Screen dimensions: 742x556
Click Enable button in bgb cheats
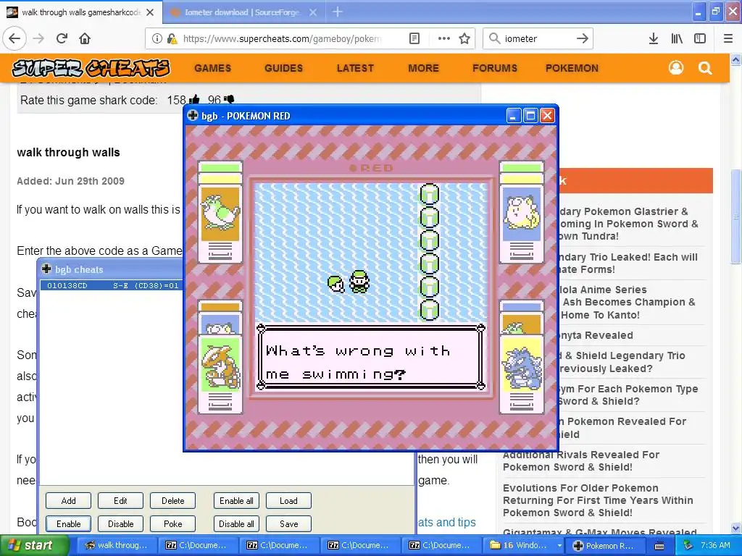68,524
